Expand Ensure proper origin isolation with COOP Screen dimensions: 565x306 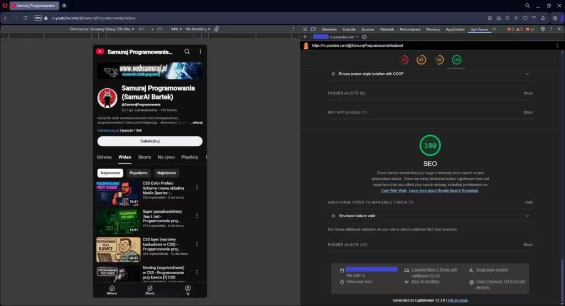coord(430,74)
